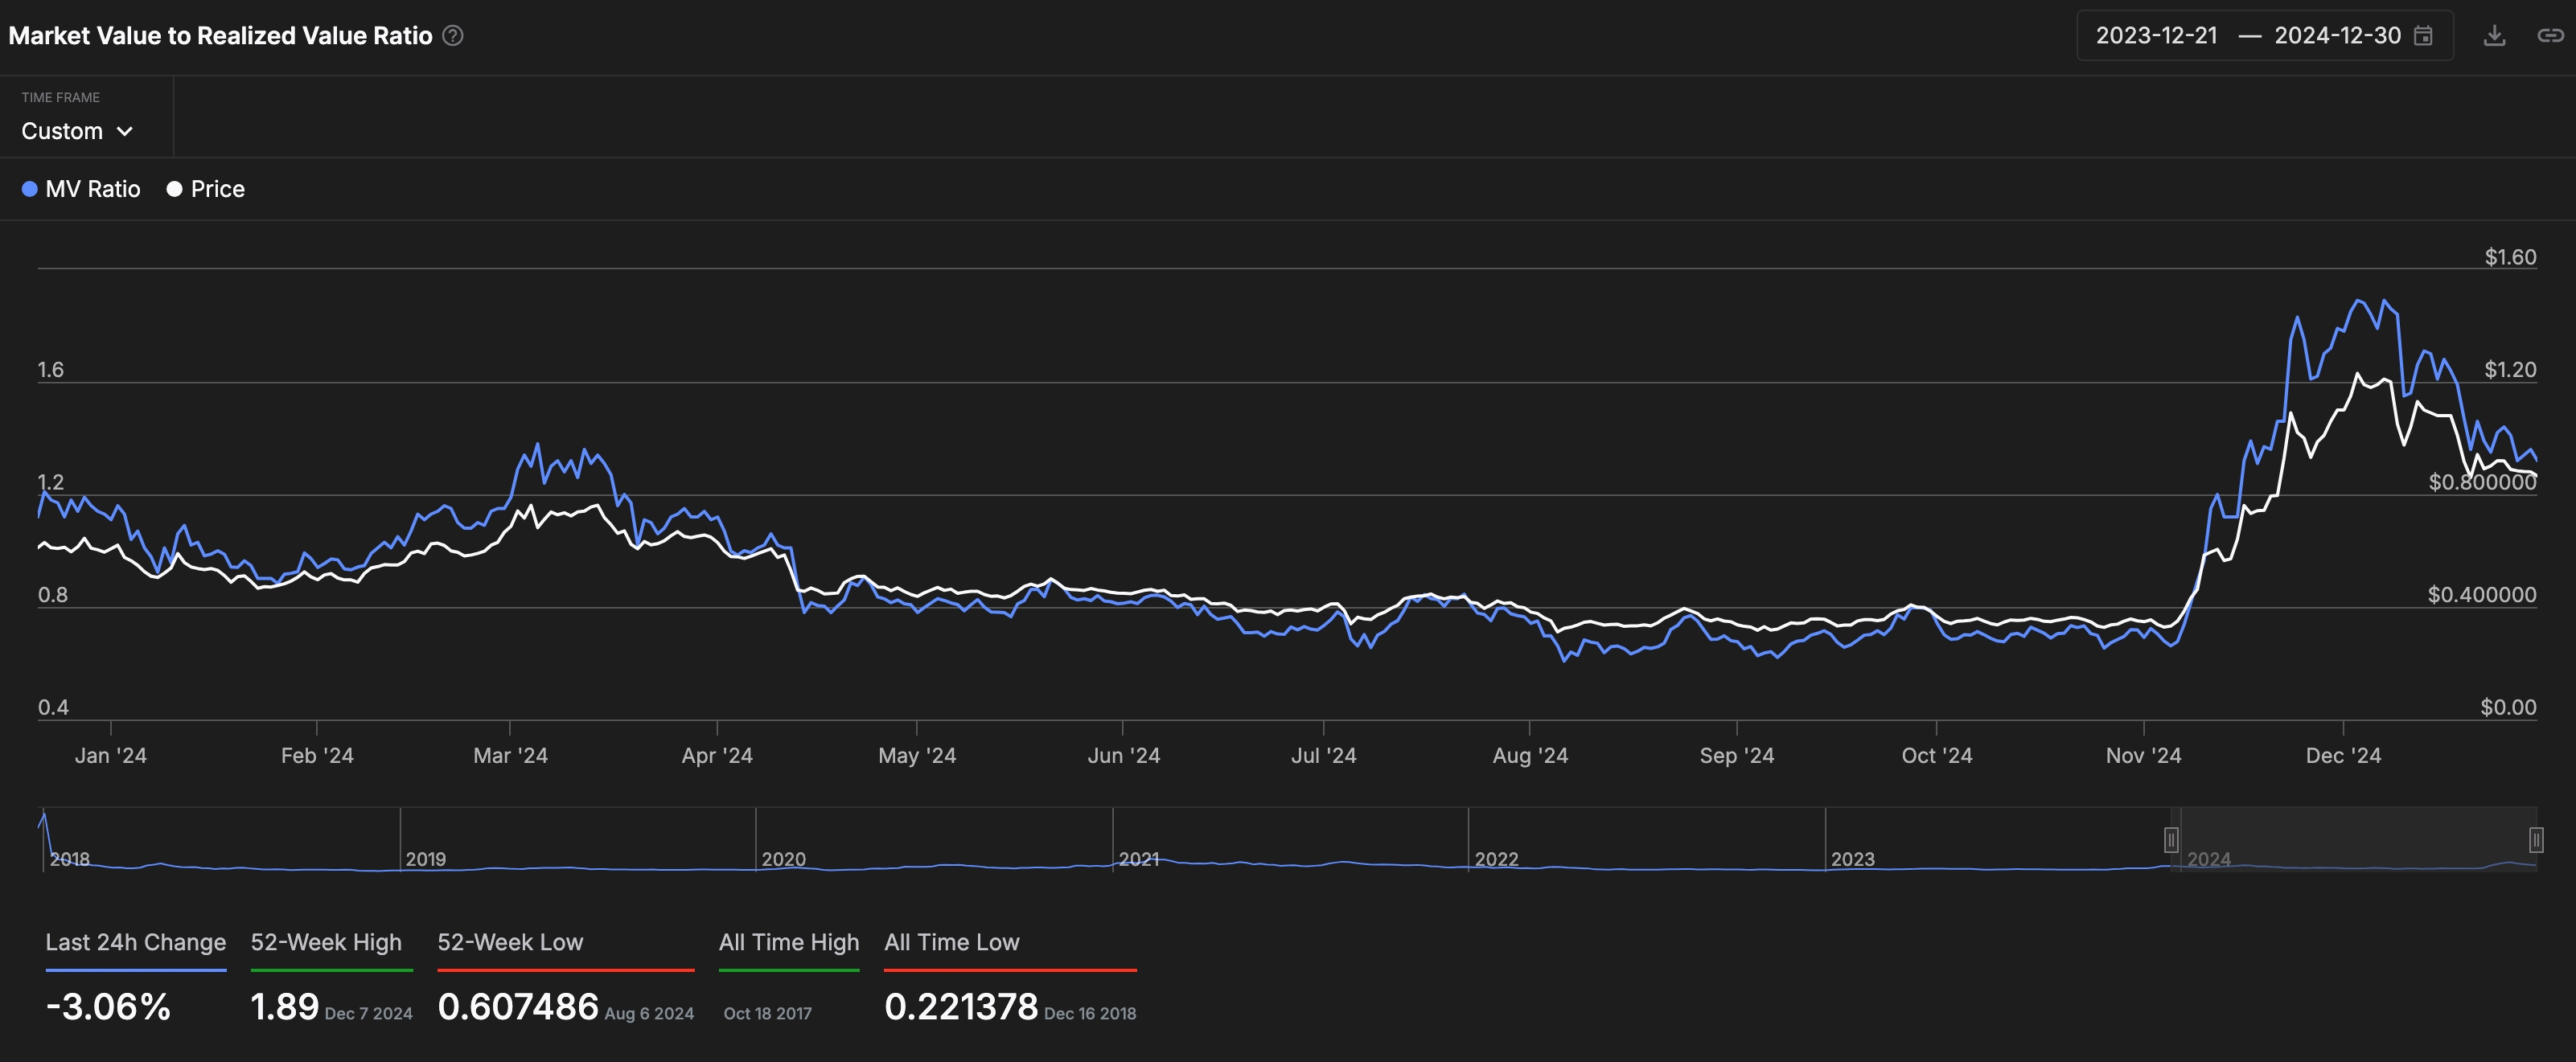Click the calendar icon in date range

point(2423,36)
